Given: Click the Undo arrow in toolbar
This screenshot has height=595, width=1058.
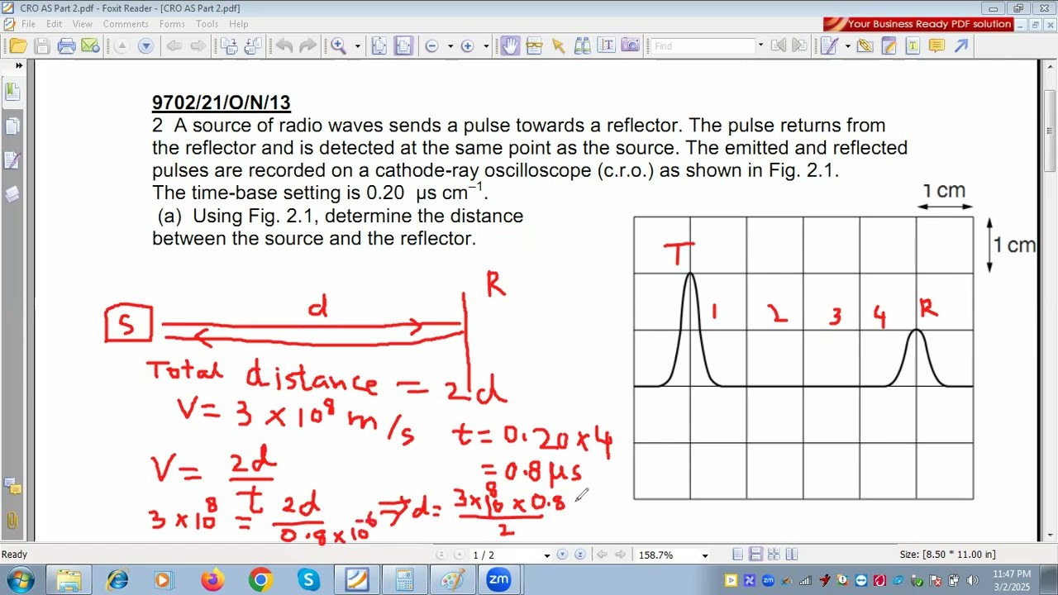Looking at the screenshot, I should point(284,46).
